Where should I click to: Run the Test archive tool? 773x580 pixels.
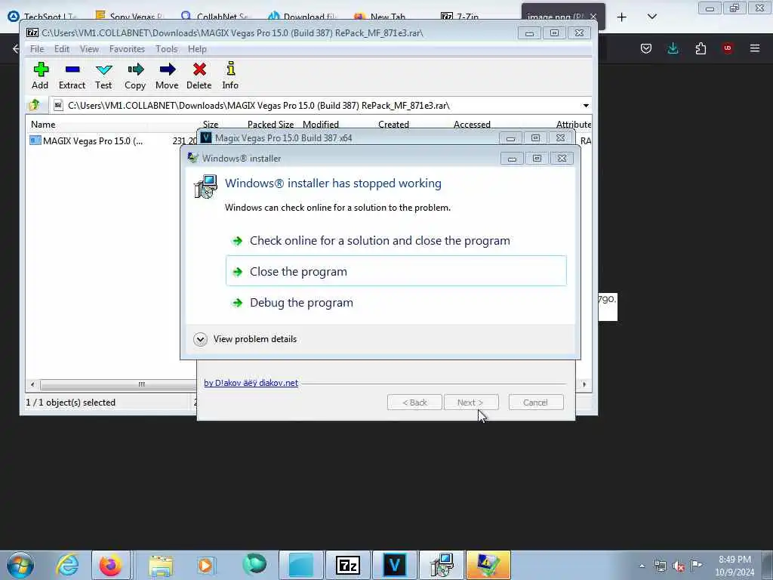103,76
